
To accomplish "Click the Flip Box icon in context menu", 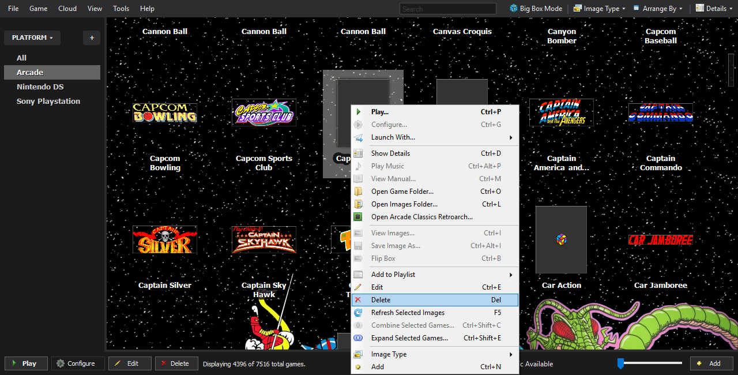I will (358, 258).
